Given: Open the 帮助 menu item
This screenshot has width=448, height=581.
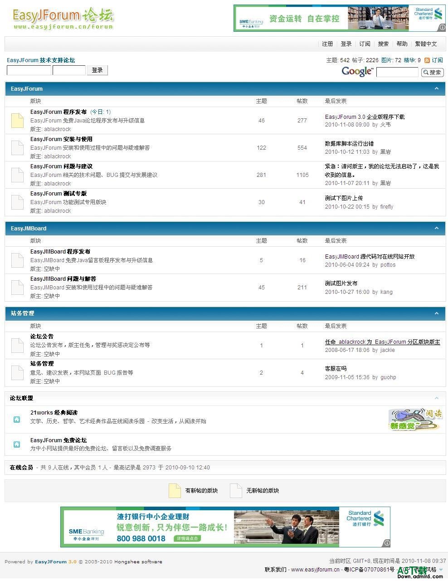Looking at the screenshot, I should tap(402, 44).
